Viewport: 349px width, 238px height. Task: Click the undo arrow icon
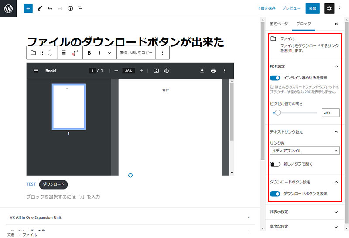(50, 8)
